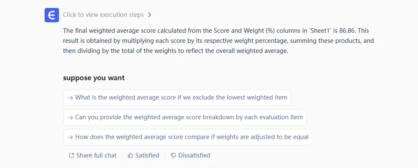The height and width of the screenshot is (168, 418).
Task: Click the 'suppose you want' heading
Action: pyautogui.click(x=93, y=78)
